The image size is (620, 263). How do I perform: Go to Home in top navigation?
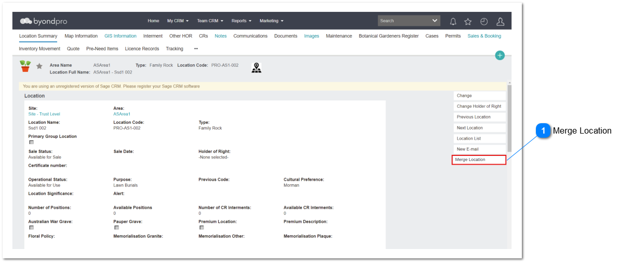click(153, 21)
